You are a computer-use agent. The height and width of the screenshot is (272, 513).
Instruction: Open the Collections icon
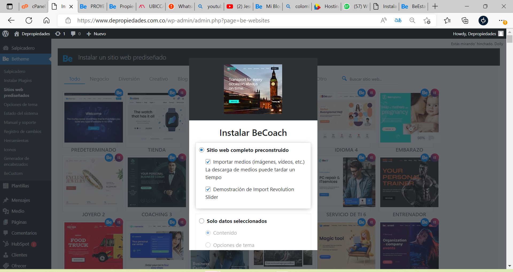click(x=465, y=21)
